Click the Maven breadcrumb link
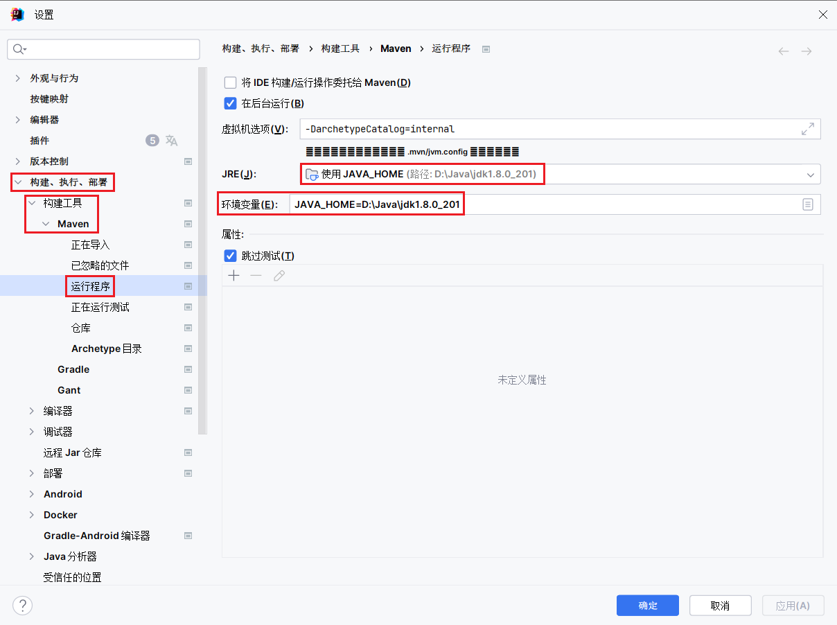This screenshot has width=837, height=625. pos(396,49)
